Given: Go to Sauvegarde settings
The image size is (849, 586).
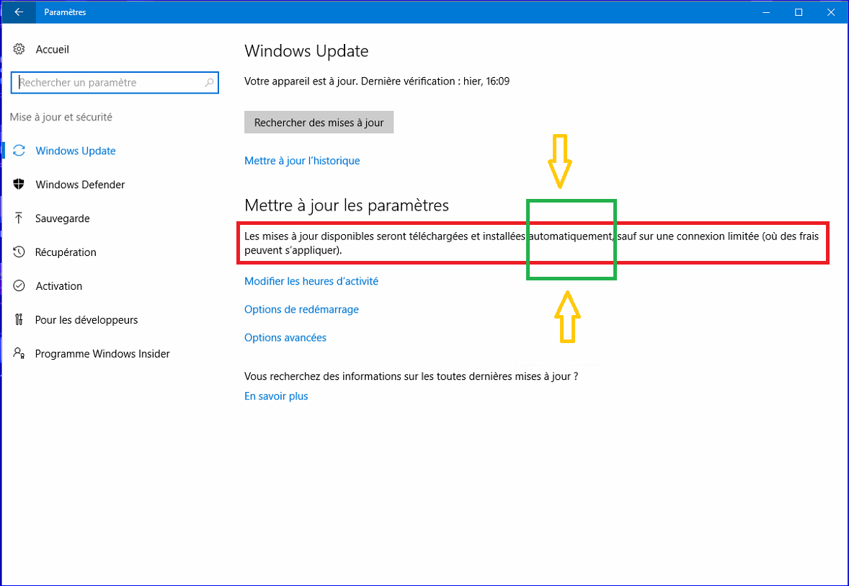Looking at the screenshot, I should (x=62, y=218).
